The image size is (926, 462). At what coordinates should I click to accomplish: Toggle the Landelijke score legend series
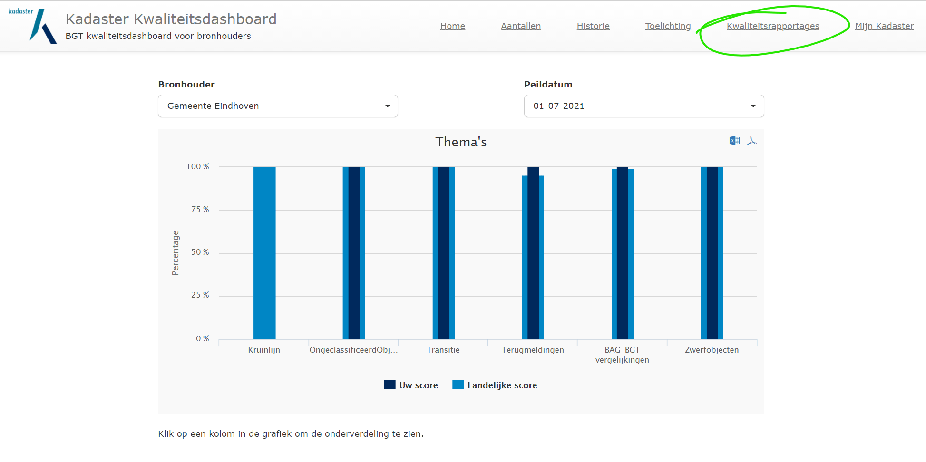click(495, 385)
